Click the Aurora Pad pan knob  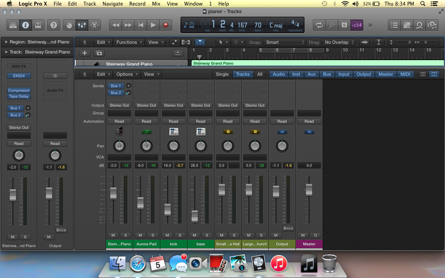[x=146, y=146]
